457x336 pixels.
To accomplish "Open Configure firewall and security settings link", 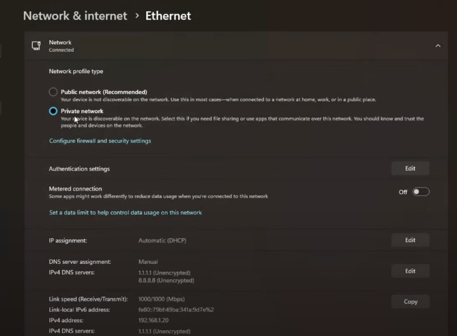I will [100, 140].
